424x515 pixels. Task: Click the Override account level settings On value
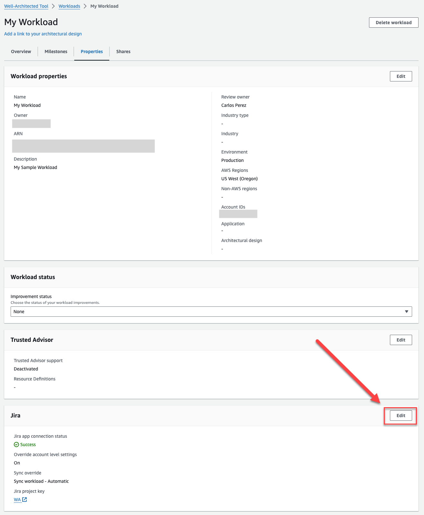(17, 463)
